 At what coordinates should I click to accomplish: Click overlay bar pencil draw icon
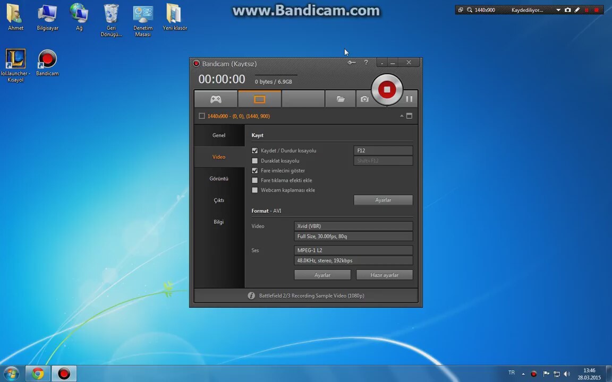[x=577, y=10]
